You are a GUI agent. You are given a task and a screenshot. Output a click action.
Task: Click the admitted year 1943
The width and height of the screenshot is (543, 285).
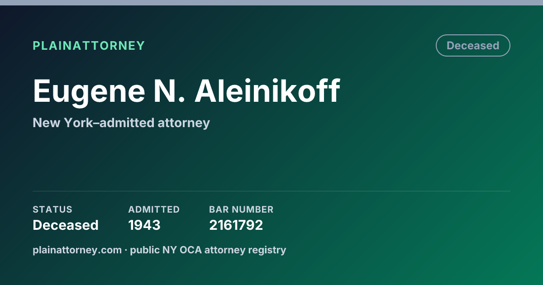pos(144,225)
